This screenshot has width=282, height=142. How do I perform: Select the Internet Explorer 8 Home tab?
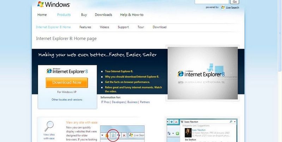(54, 27)
